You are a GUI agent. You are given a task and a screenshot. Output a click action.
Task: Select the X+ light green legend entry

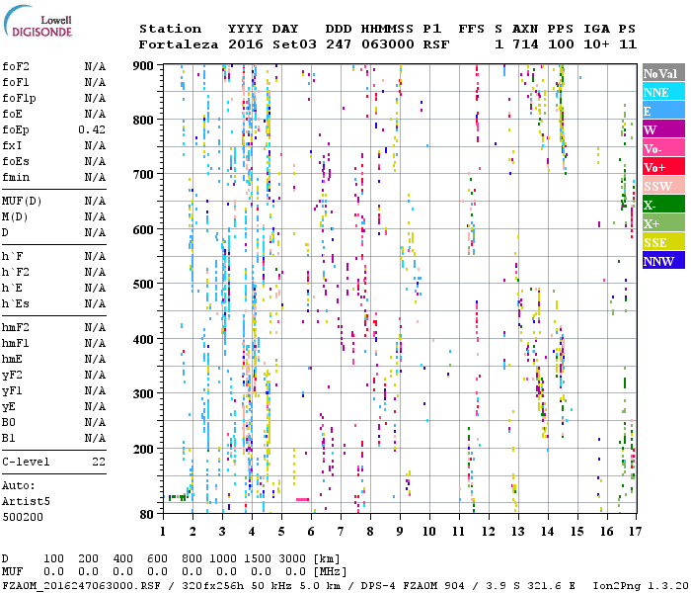pyautogui.click(x=663, y=223)
